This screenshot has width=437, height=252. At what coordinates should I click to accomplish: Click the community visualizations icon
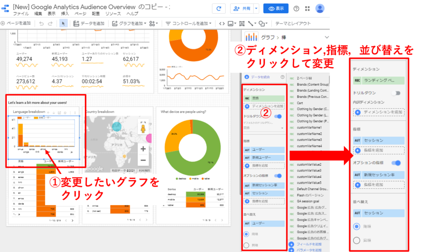coord(153,23)
